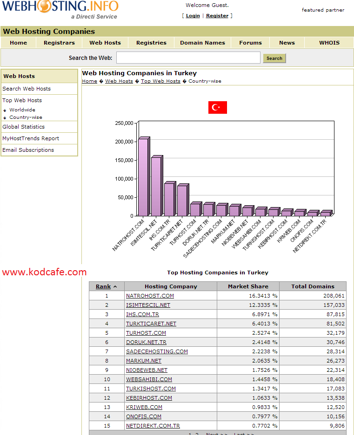Open Search Web Hosts in sidebar
This screenshot has height=435, width=354.
pyautogui.click(x=27, y=89)
